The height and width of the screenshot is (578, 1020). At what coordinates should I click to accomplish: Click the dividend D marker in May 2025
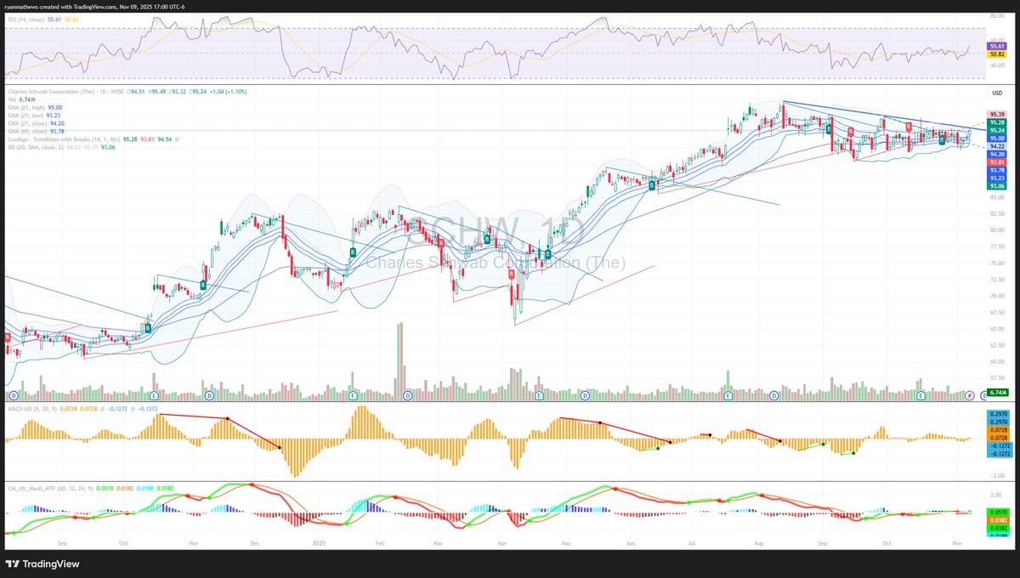585,395
